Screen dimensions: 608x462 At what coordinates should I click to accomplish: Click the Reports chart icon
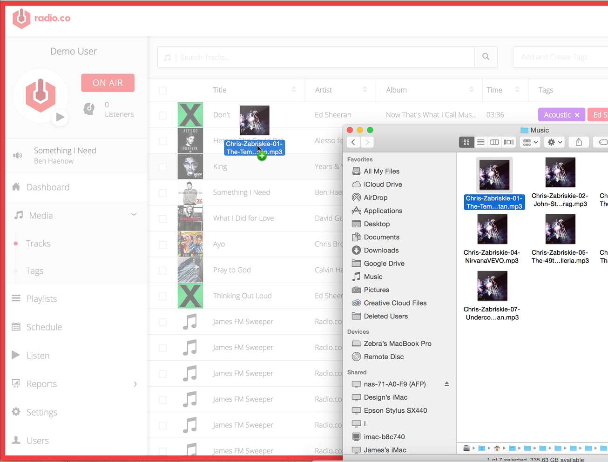[16, 383]
